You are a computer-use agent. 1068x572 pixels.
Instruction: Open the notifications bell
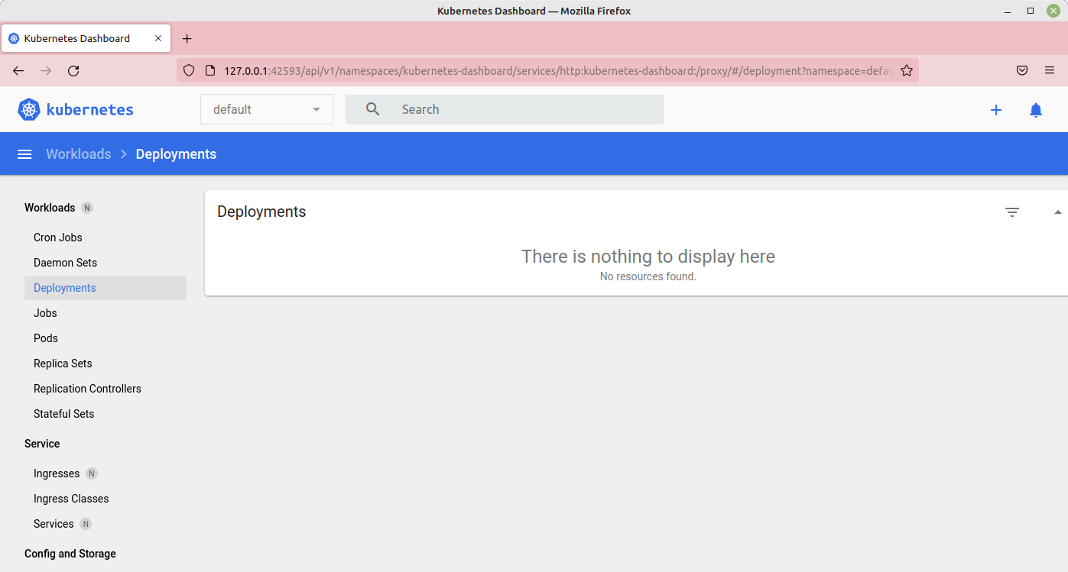pos(1036,110)
